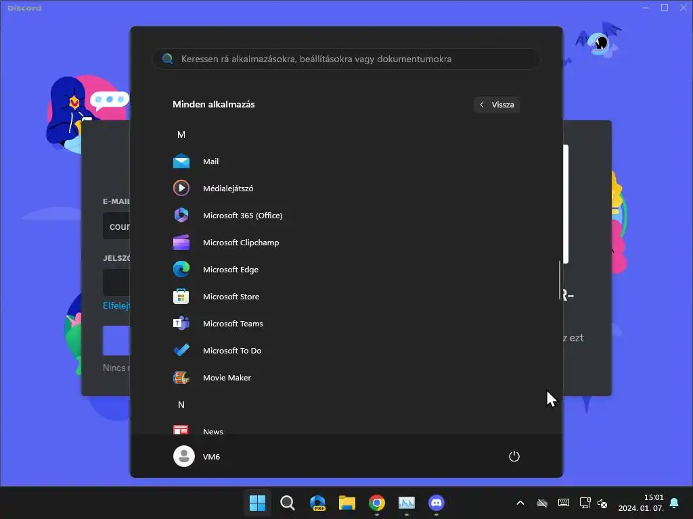
Task: Open Microsoft To Do icon
Action: pyautogui.click(x=181, y=351)
